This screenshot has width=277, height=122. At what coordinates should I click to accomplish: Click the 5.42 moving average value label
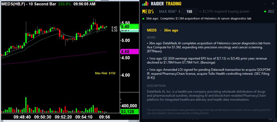[x=114, y=27]
